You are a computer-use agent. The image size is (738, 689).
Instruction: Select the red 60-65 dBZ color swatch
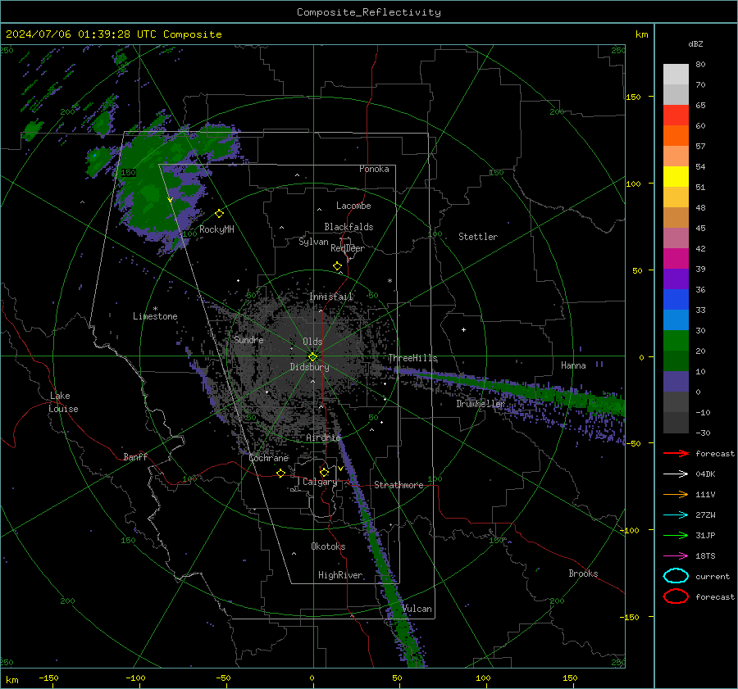coord(676,116)
